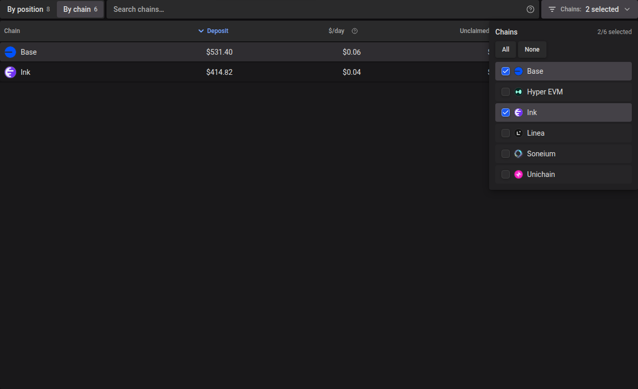Click the Ink chain icon in table
Image resolution: width=638 pixels, height=389 pixels.
point(10,72)
